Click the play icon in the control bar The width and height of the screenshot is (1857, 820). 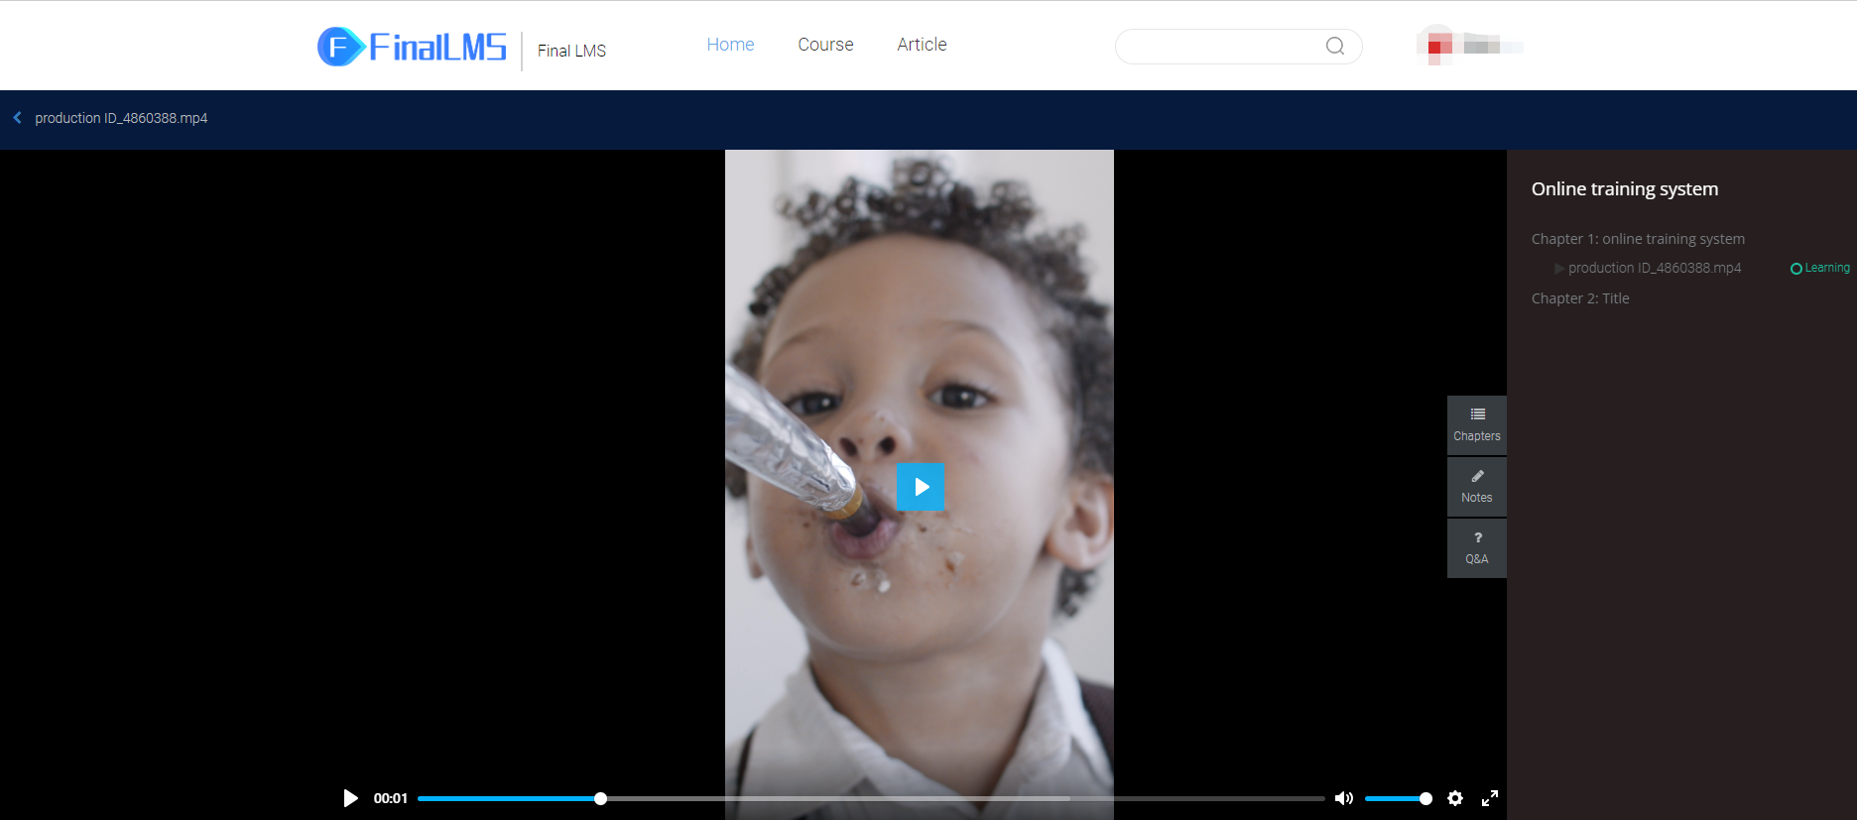point(350,798)
